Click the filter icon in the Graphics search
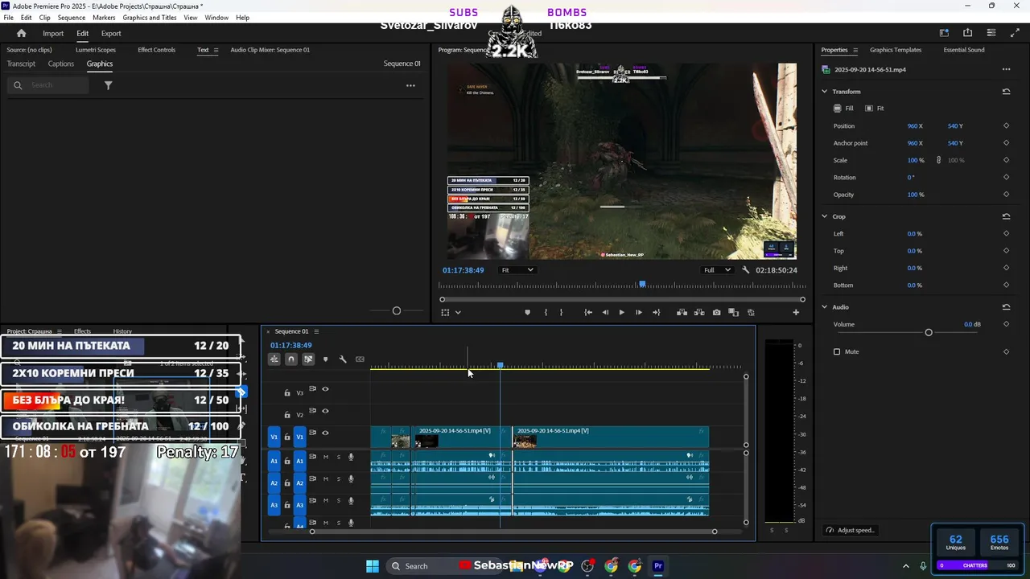Image resolution: width=1030 pixels, height=579 pixels. tap(108, 85)
